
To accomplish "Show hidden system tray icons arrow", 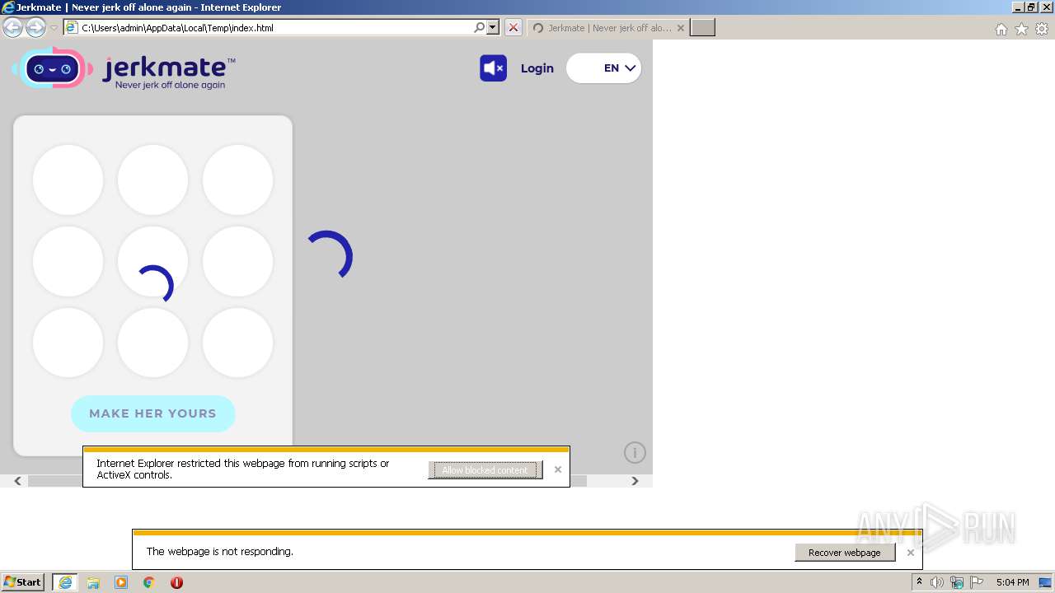I will 919,582.
